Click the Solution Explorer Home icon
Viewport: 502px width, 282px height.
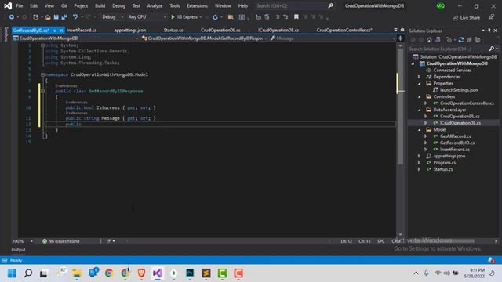429,40
